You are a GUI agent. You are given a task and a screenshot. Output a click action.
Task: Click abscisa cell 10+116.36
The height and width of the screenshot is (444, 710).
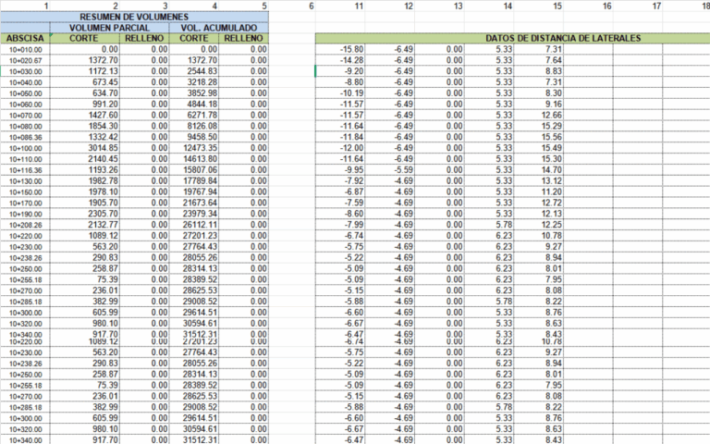pos(25,170)
